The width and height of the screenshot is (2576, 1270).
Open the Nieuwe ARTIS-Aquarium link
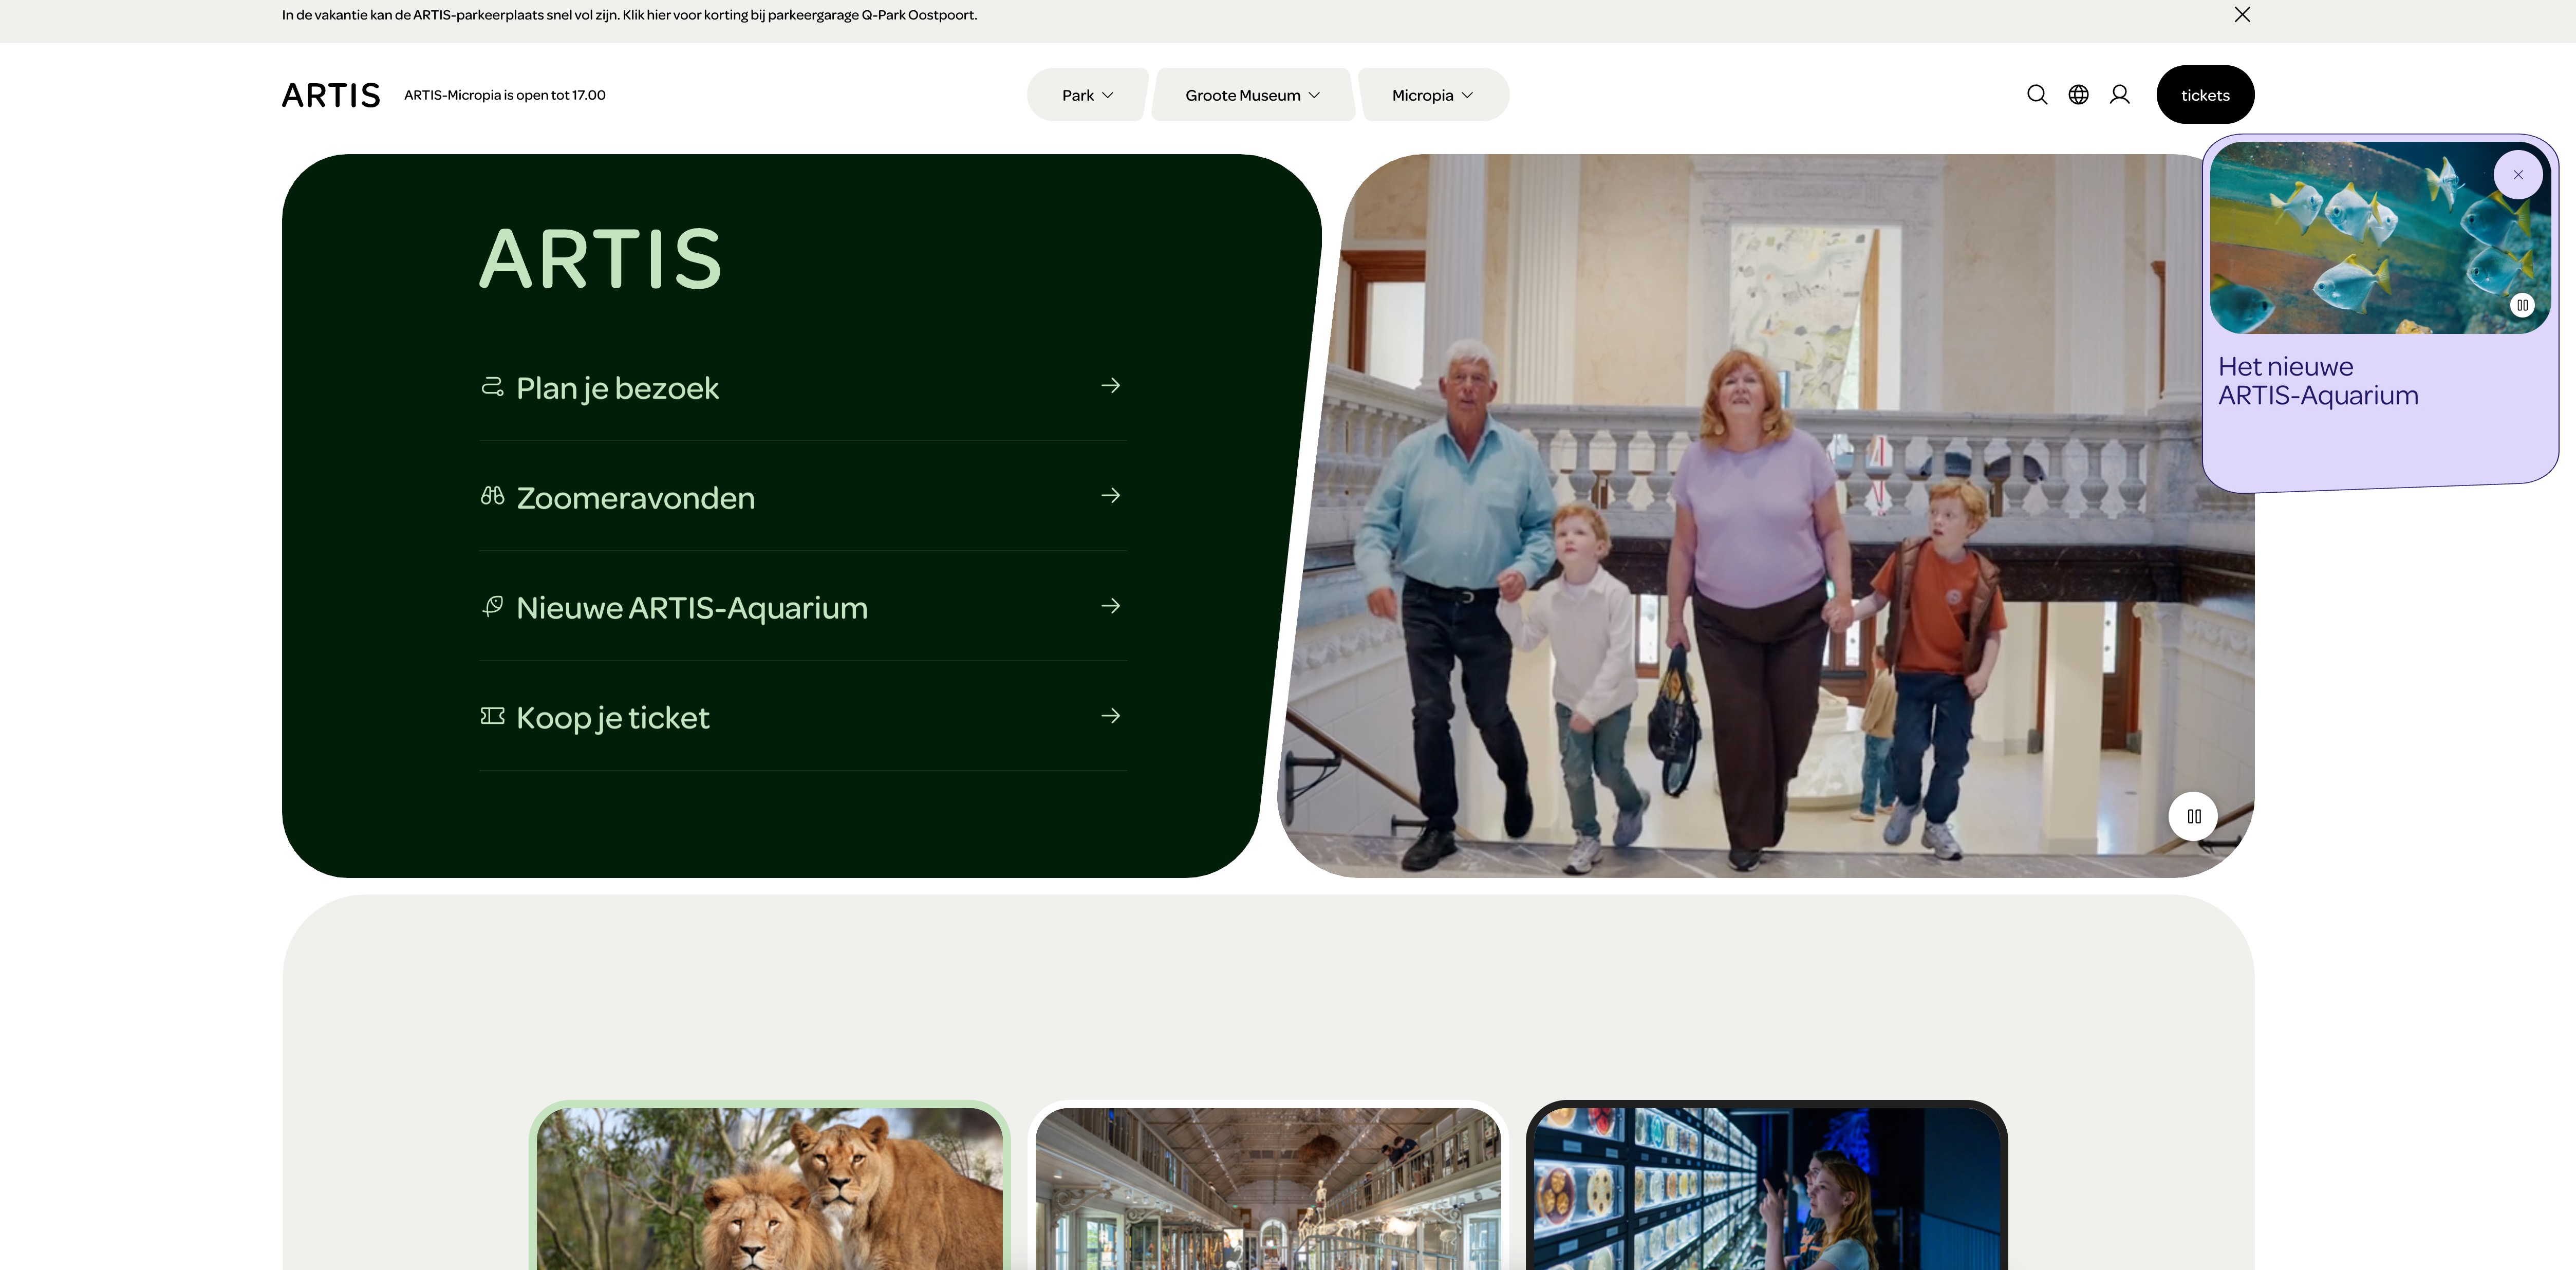(803, 607)
